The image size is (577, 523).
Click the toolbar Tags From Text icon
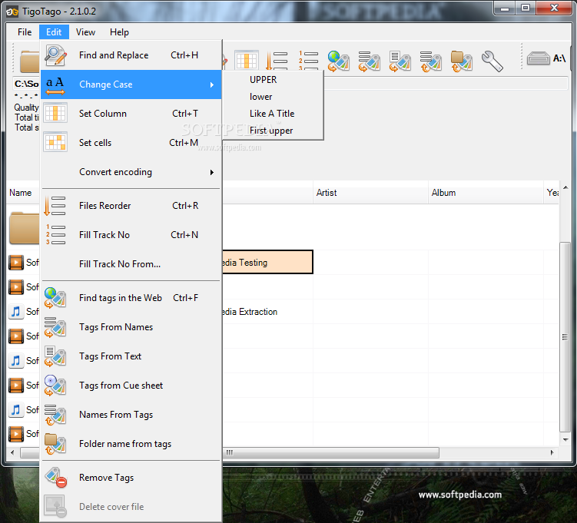[x=400, y=61]
